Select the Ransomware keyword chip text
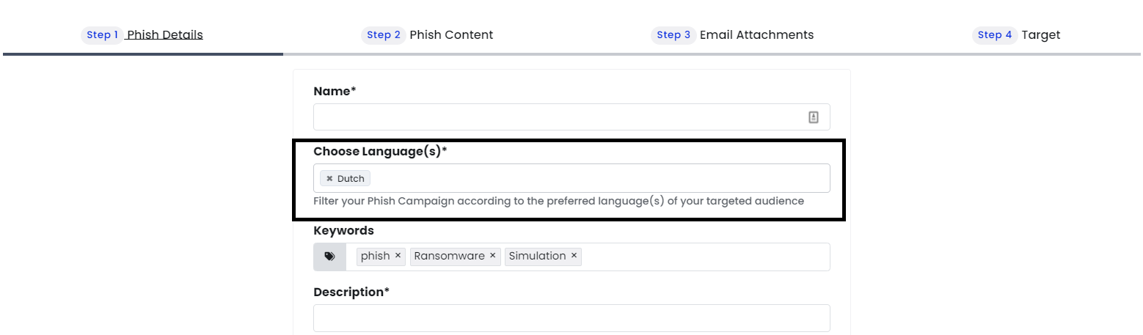This screenshot has width=1143, height=335. point(449,256)
